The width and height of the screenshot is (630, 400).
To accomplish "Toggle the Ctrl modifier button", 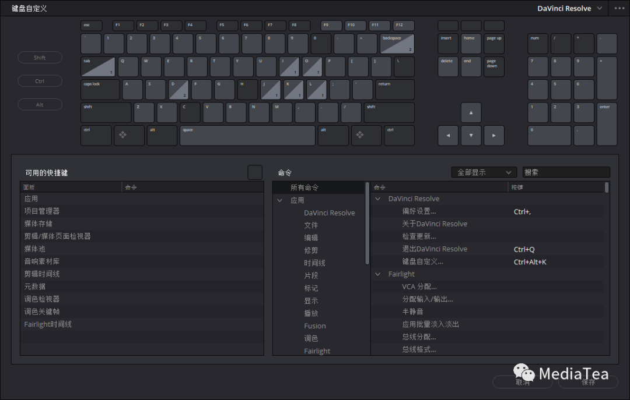I will pyautogui.click(x=40, y=81).
